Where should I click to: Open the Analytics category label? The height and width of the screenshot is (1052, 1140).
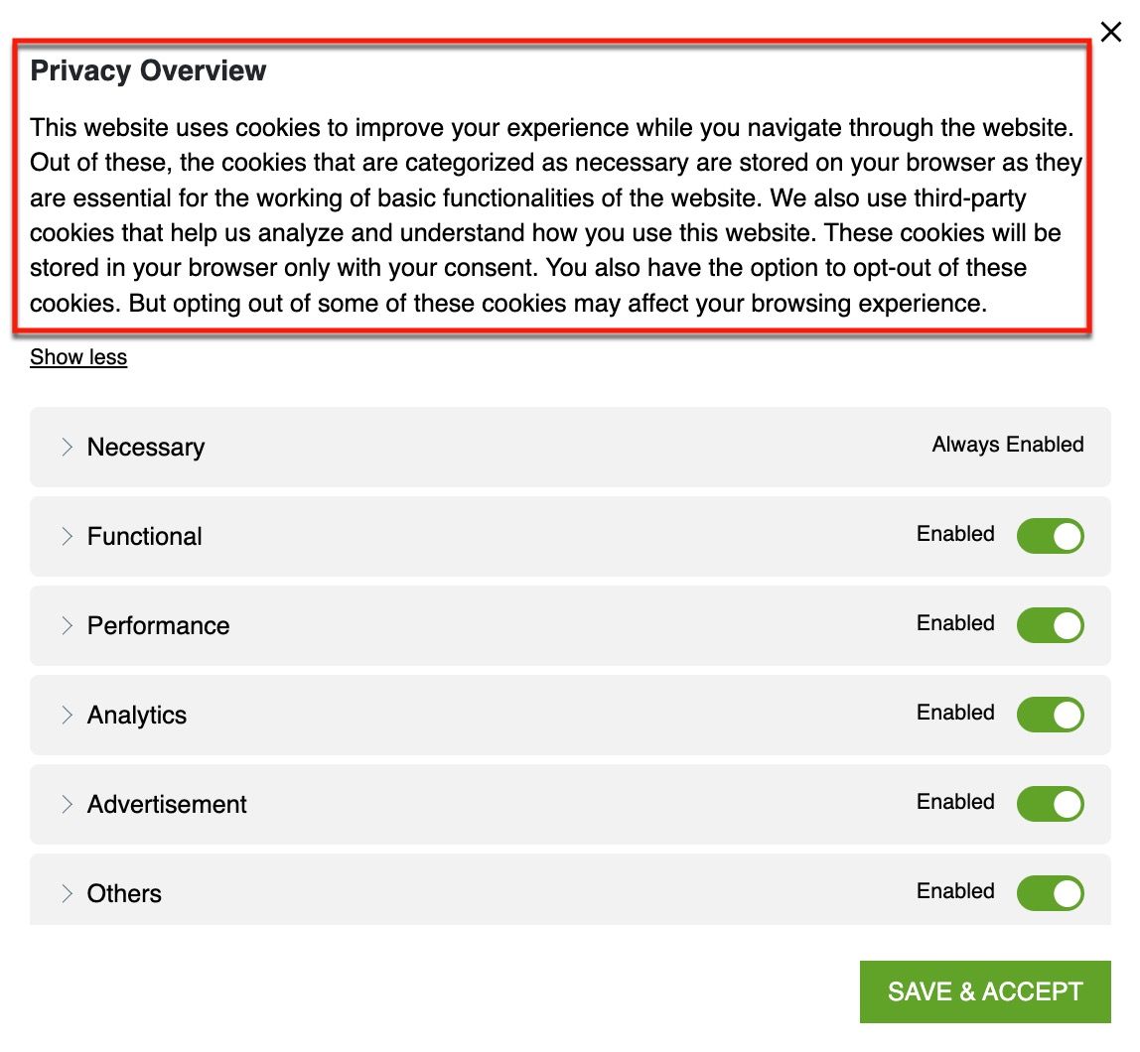click(x=137, y=716)
